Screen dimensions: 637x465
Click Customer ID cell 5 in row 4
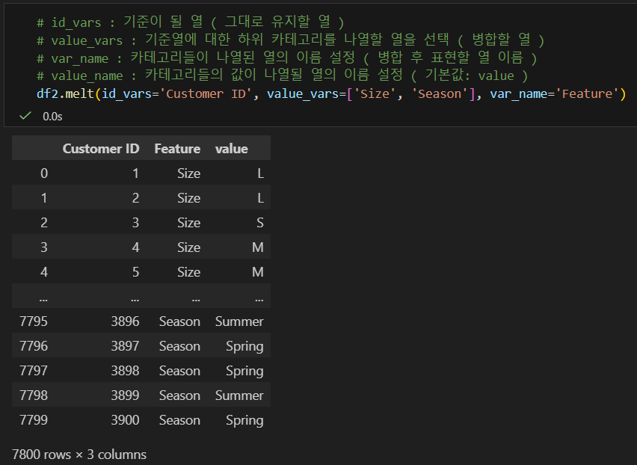(135, 272)
